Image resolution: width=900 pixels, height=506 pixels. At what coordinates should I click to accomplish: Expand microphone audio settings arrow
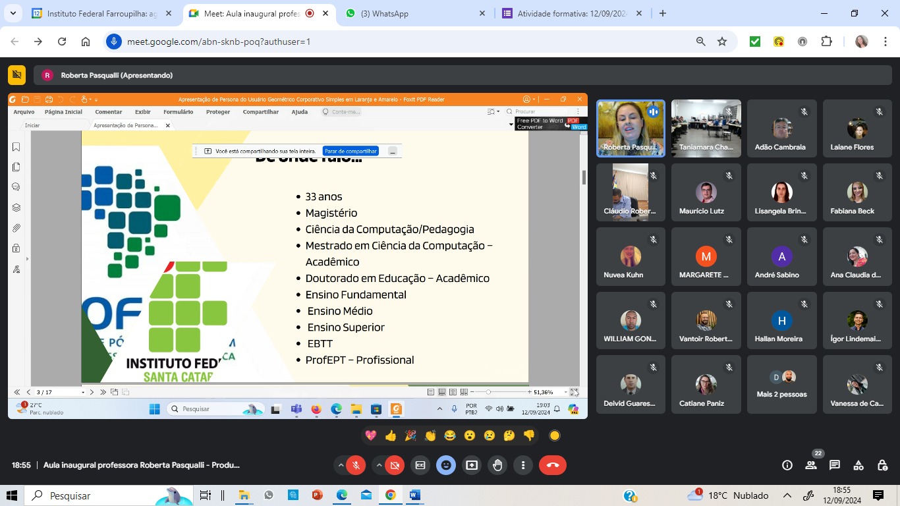click(341, 465)
